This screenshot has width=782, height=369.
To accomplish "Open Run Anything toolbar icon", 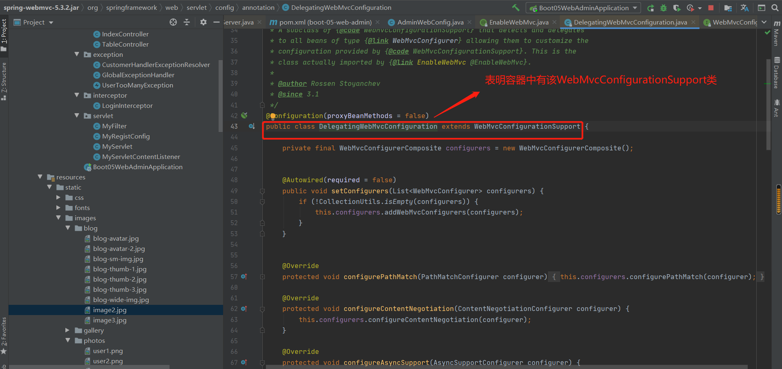I will tap(762, 8).
